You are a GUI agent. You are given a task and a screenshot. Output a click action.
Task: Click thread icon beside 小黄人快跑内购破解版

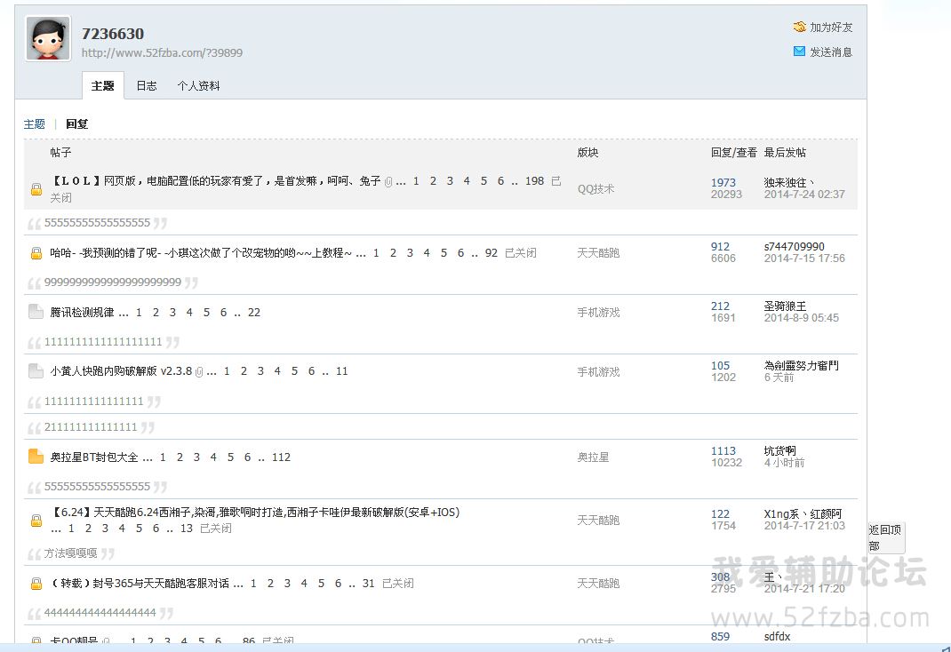(x=36, y=370)
